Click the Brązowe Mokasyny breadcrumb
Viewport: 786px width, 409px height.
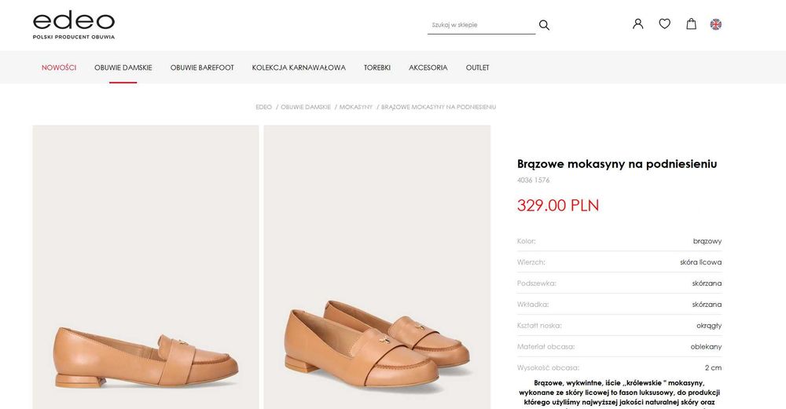point(439,107)
